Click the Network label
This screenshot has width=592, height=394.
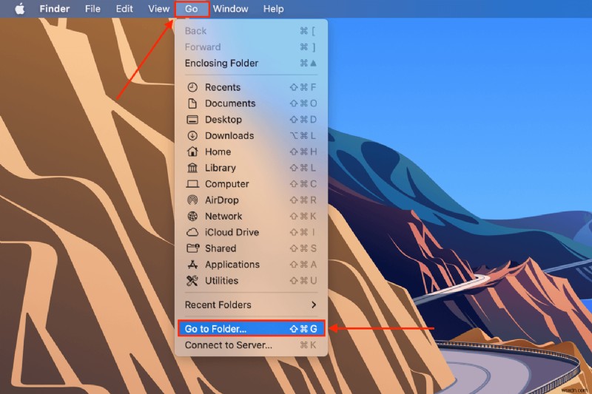click(x=223, y=216)
